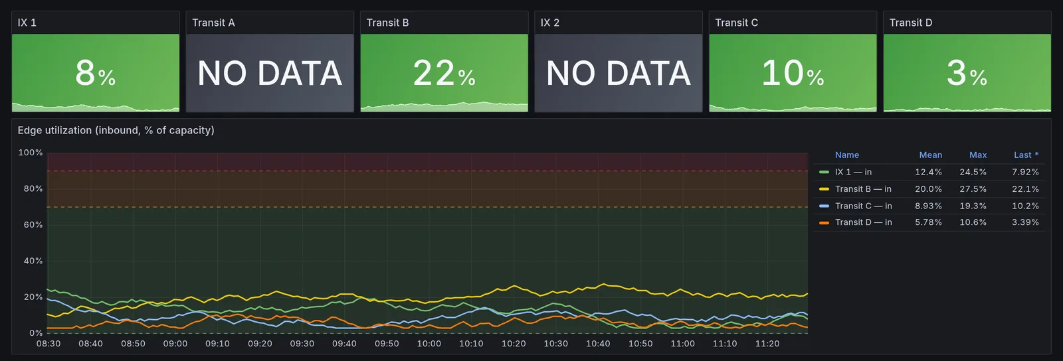The image size is (1063, 361).
Task: Click the 80% y-axis label
Action: pyautogui.click(x=33, y=188)
